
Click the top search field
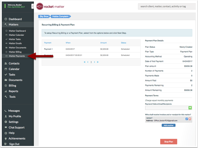[x=167, y=6]
